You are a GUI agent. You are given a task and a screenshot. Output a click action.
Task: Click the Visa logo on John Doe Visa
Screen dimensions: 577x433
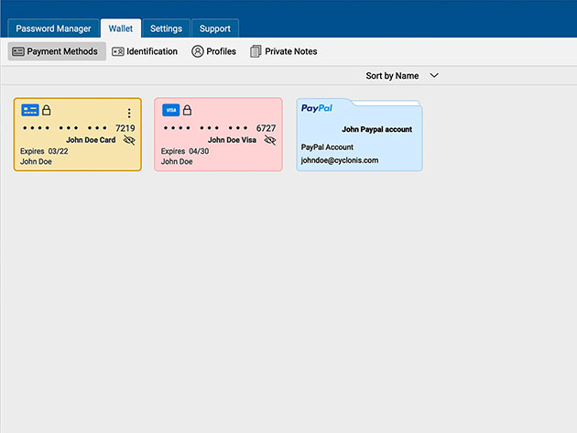click(x=170, y=110)
